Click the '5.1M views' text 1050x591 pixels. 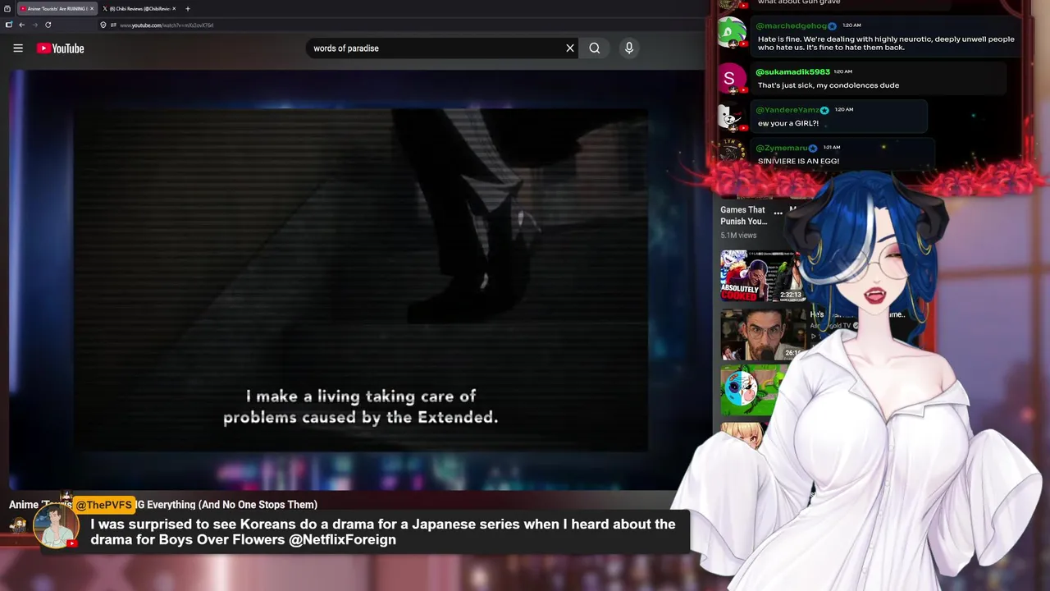[x=738, y=236]
